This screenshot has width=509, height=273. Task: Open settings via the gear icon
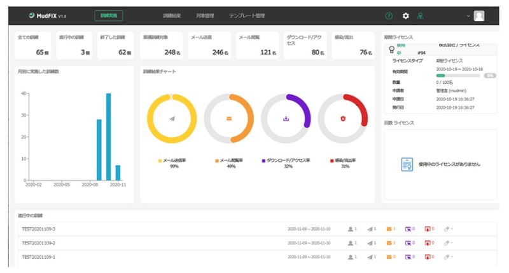pos(406,15)
